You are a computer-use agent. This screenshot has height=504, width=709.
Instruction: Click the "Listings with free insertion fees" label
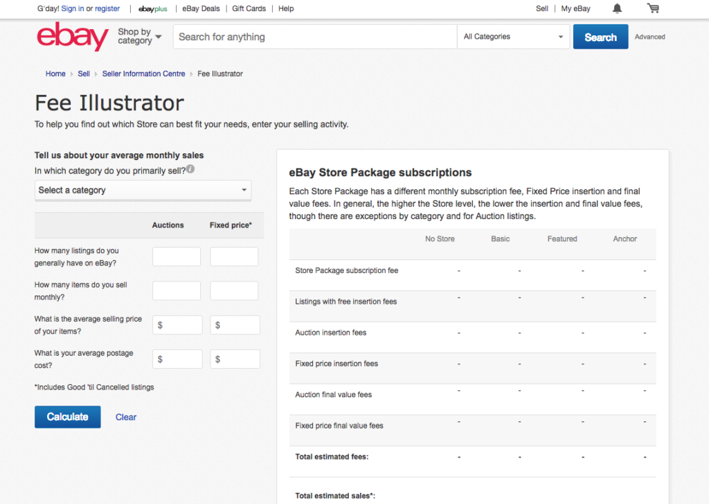tap(346, 302)
